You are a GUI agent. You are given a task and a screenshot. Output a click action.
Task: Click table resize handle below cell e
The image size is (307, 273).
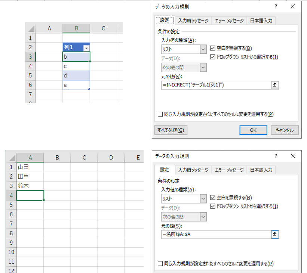pos(89,89)
